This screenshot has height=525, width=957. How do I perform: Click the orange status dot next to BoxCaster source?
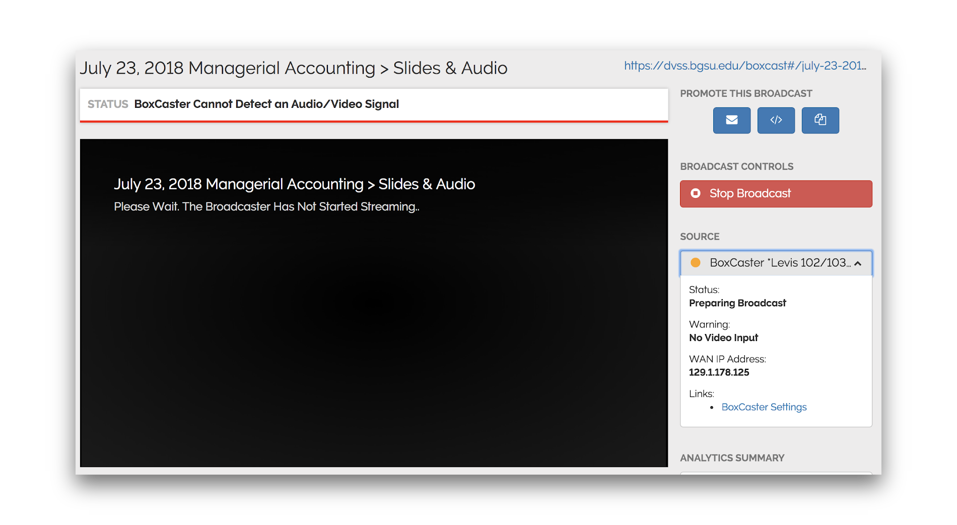(x=696, y=262)
